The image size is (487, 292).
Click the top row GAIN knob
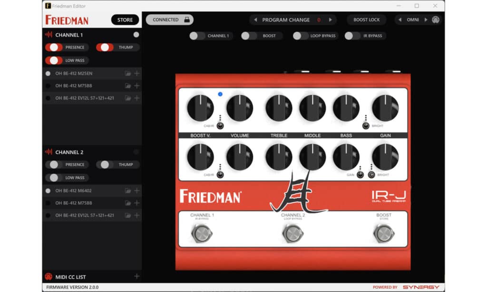tap(385, 108)
